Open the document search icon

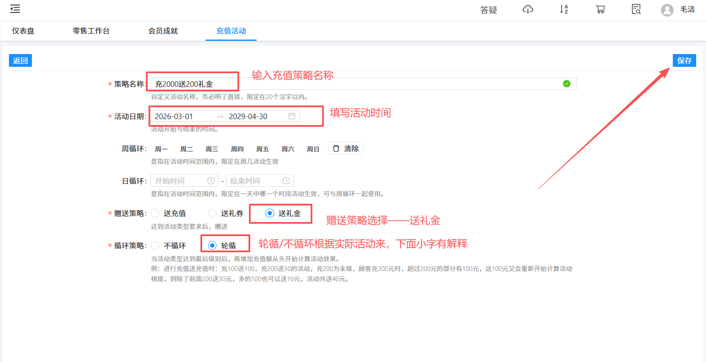pyautogui.click(x=636, y=9)
